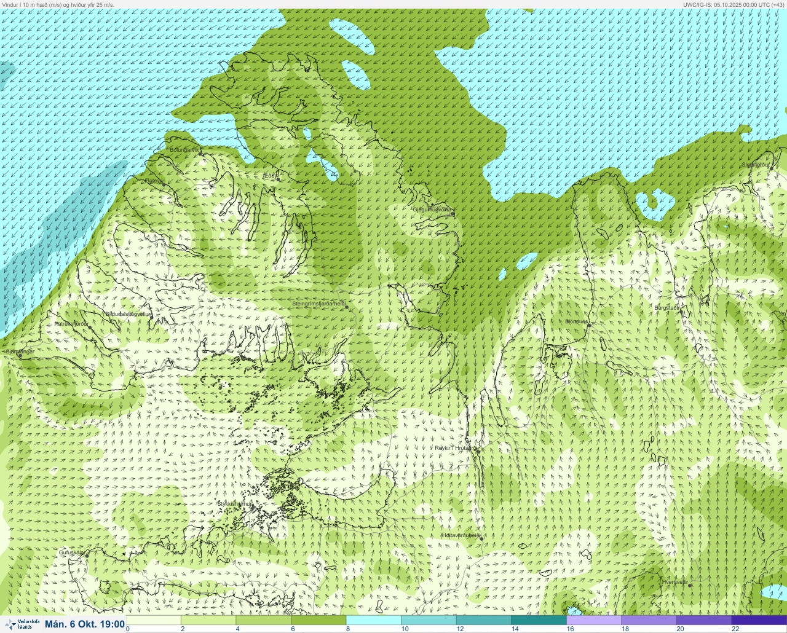
Task: Select the 2–4 m/s light green legend swatch
Action: (208, 620)
